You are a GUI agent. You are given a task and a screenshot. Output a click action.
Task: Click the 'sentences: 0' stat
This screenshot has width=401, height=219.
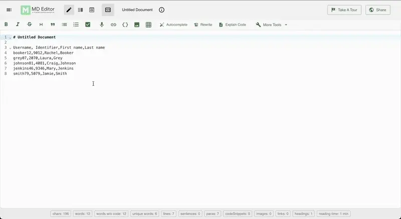(x=190, y=213)
